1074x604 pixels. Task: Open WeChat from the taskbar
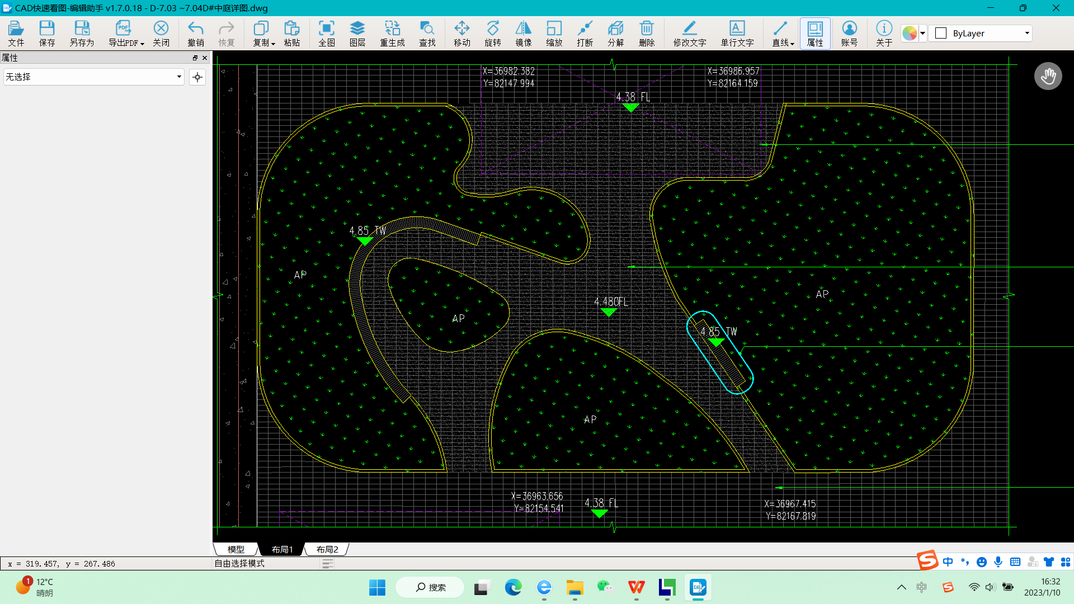(x=605, y=587)
